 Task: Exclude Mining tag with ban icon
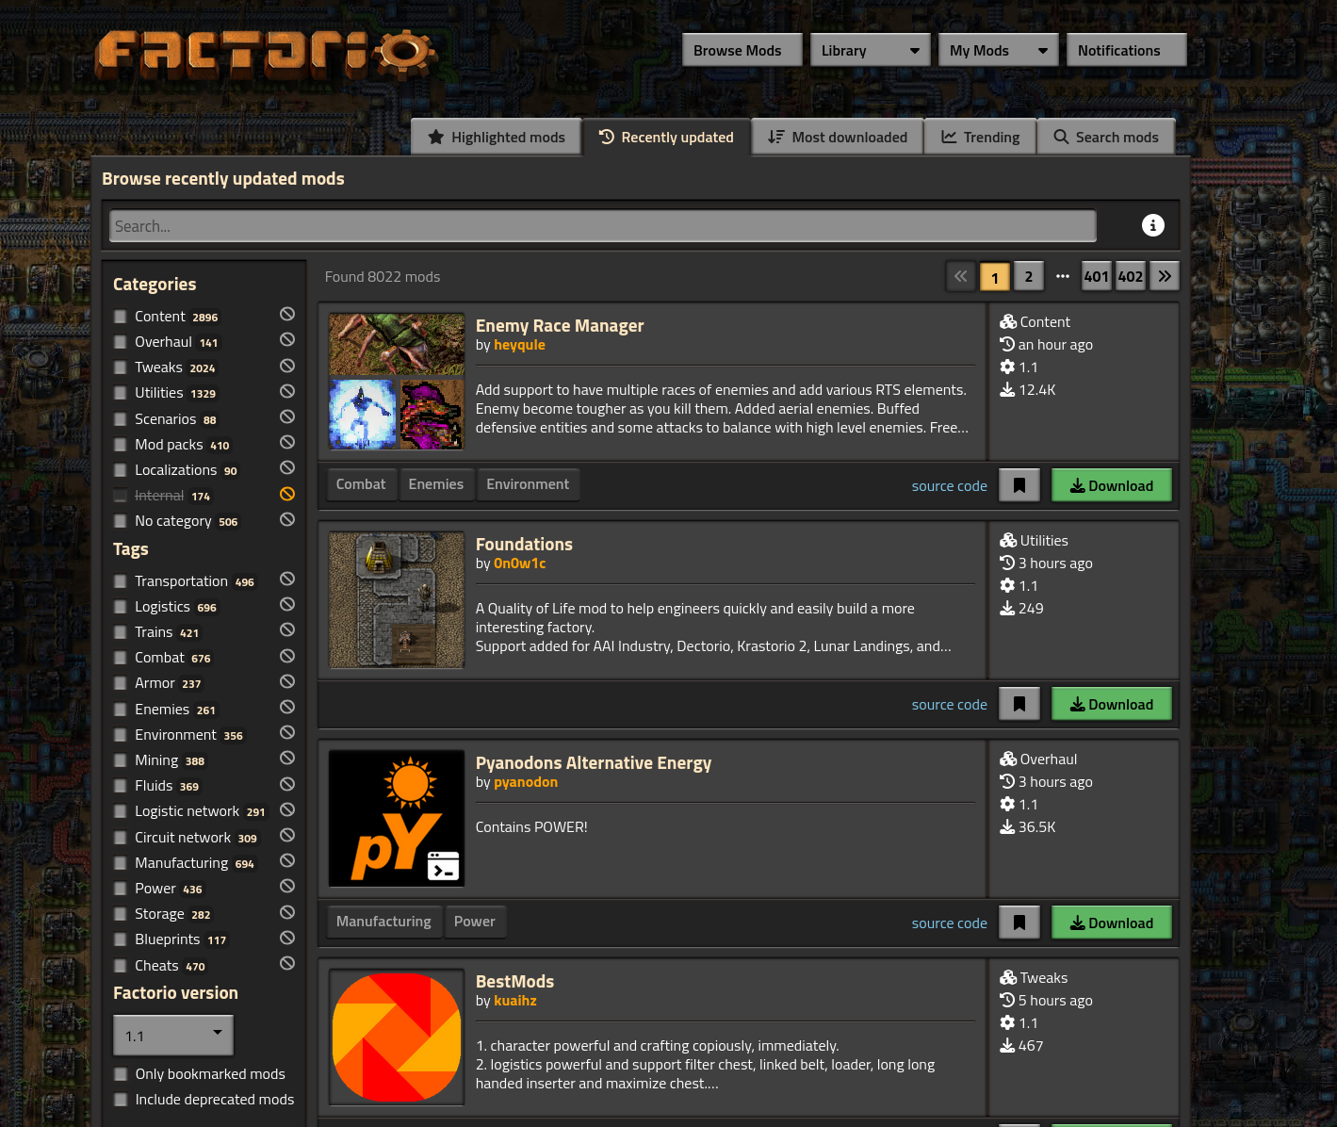287,758
